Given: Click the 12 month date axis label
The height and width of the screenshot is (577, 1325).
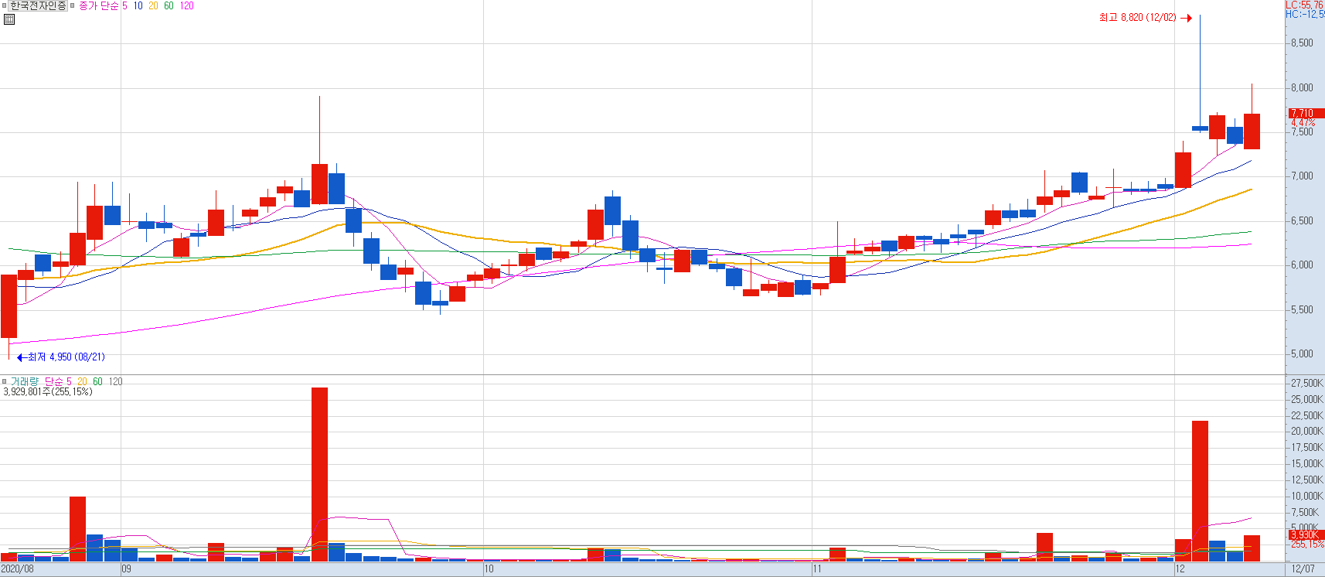Looking at the screenshot, I should click(1180, 569).
